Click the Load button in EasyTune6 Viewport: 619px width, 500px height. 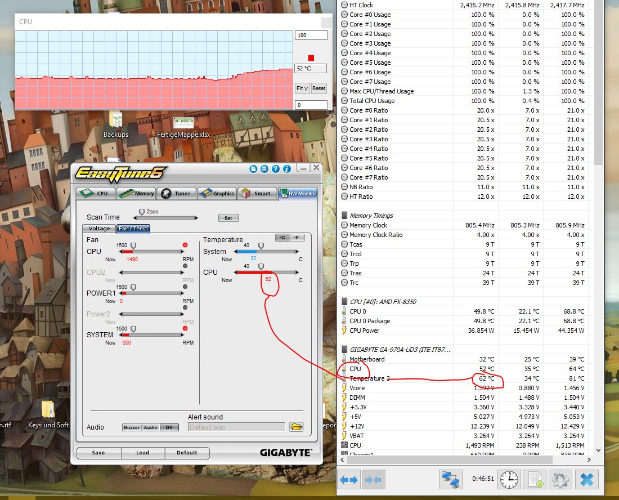(x=143, y=453)
